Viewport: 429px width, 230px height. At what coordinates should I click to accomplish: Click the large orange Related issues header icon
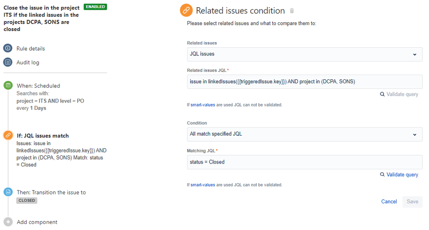click(x=186, y=10)
